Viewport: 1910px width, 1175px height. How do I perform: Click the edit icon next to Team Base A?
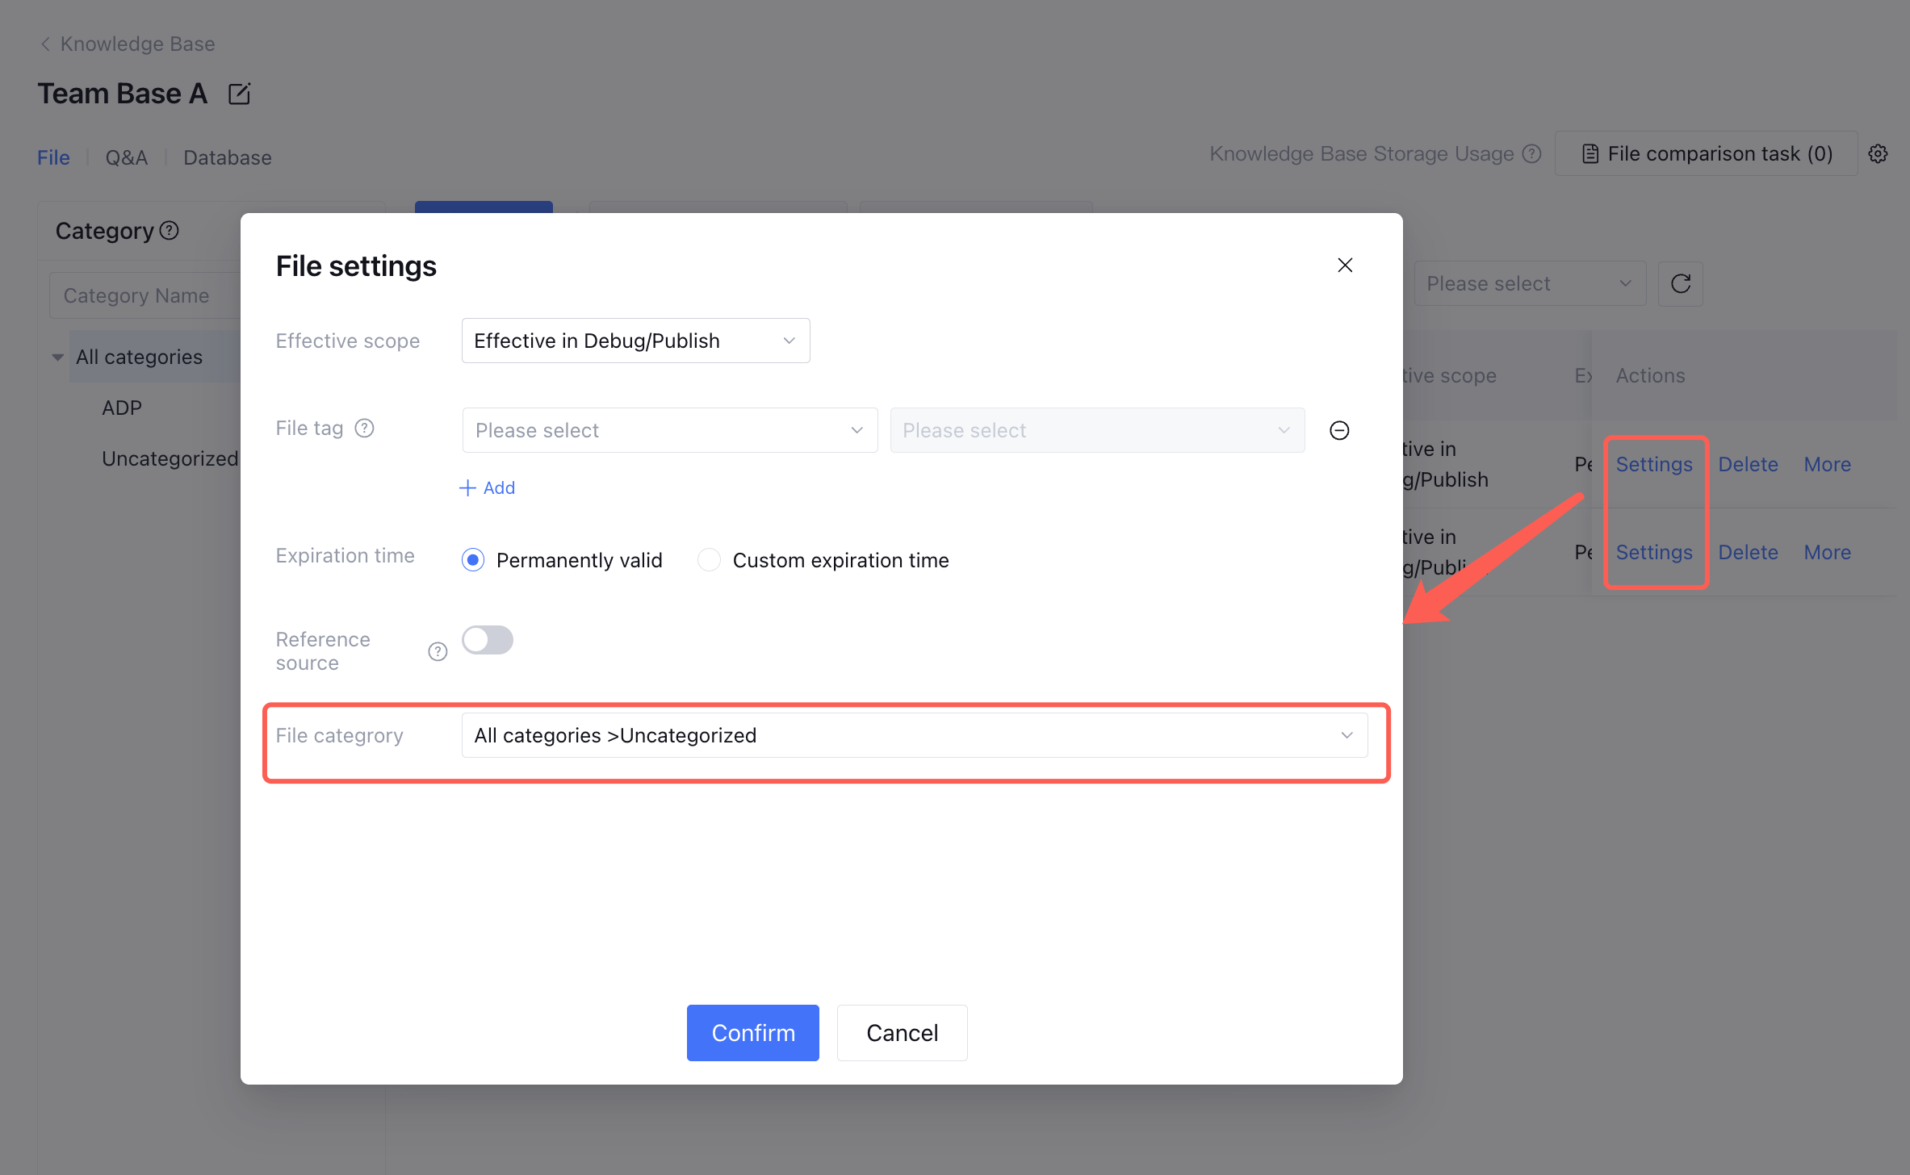[239, 94]
